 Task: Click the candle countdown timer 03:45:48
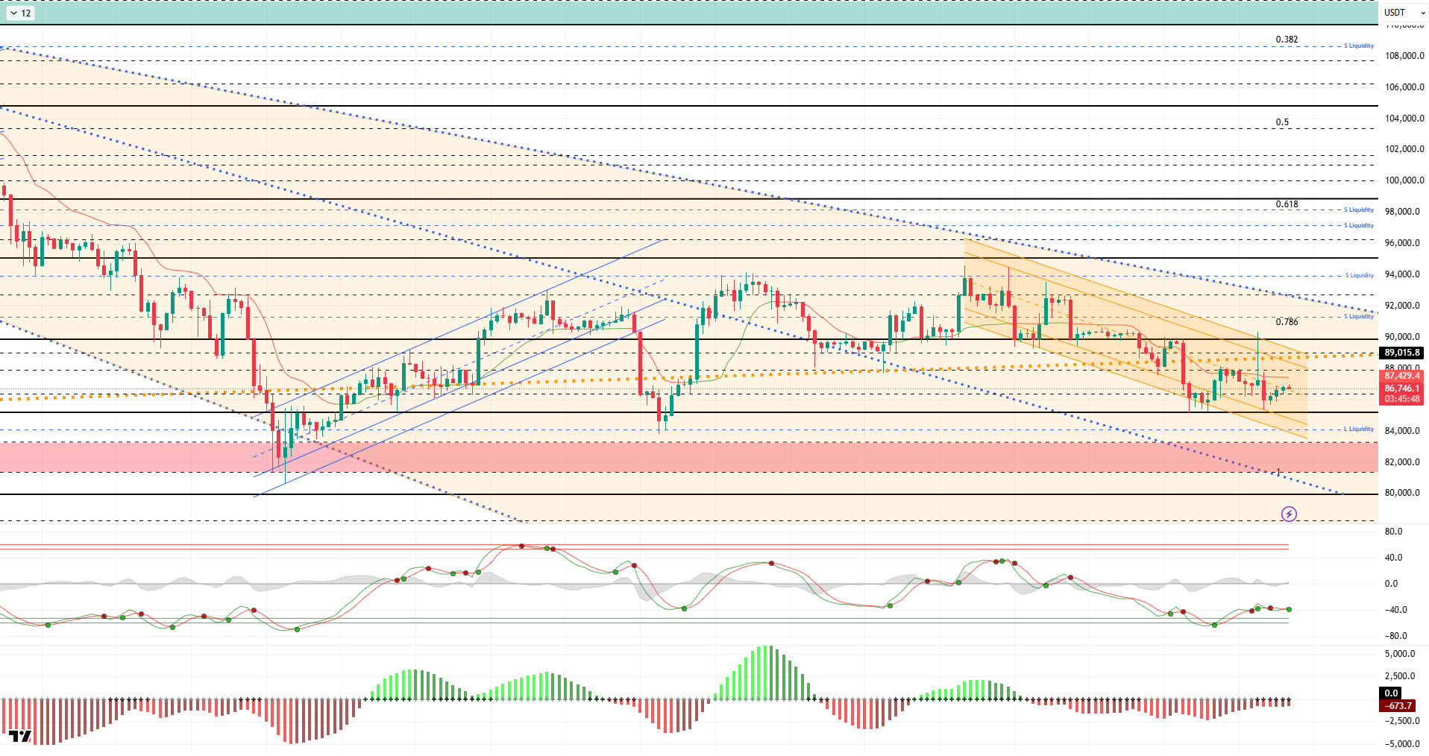1401,399
